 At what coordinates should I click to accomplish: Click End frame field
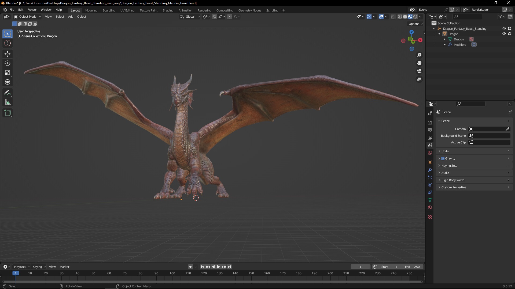pos(412,267)
